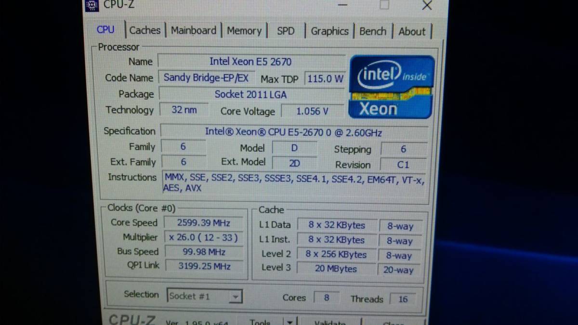
Task: Click the Cores count field
Action: click(x=326, y=298)
